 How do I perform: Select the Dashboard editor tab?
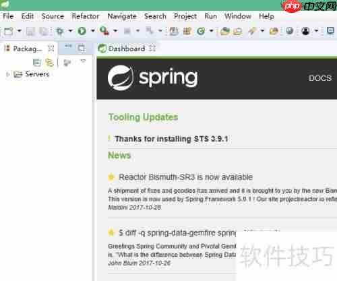[x=127, y=49]
